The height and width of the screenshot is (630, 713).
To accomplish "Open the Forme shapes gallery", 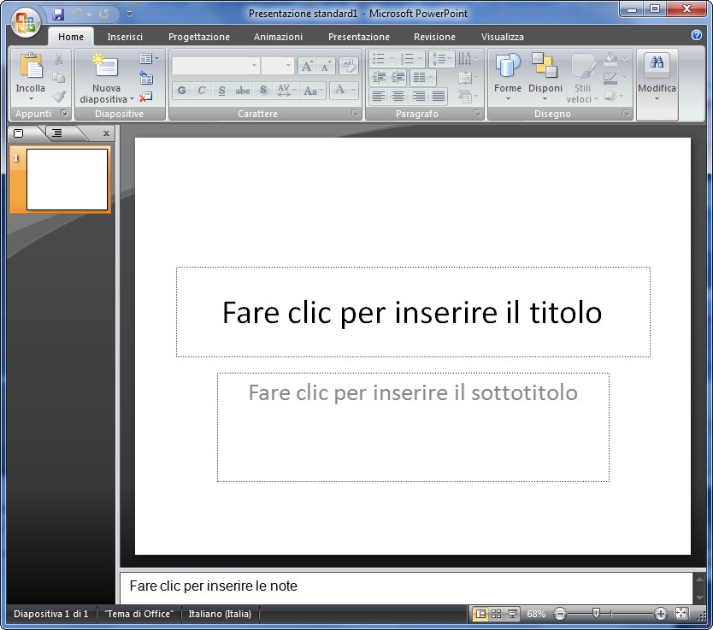I will [508, 76].
